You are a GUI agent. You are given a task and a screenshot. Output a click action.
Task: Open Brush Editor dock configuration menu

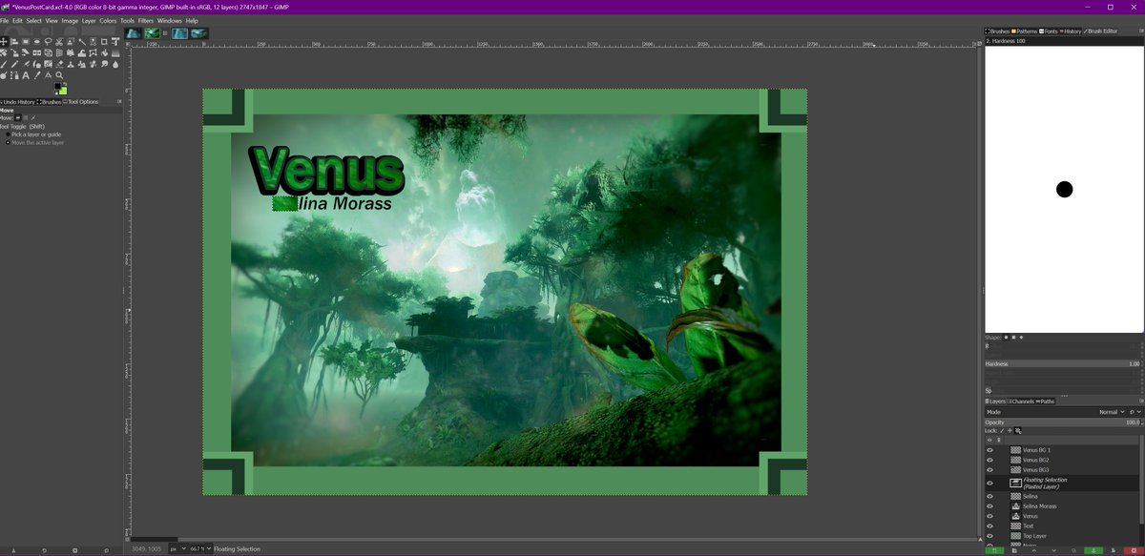point(1141,31)
